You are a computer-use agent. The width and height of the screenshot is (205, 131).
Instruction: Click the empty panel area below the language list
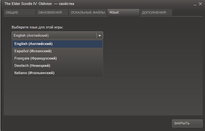pos(103,96)
